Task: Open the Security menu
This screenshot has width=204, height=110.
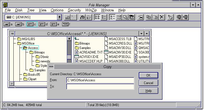Action: click(x=74, y=10)
